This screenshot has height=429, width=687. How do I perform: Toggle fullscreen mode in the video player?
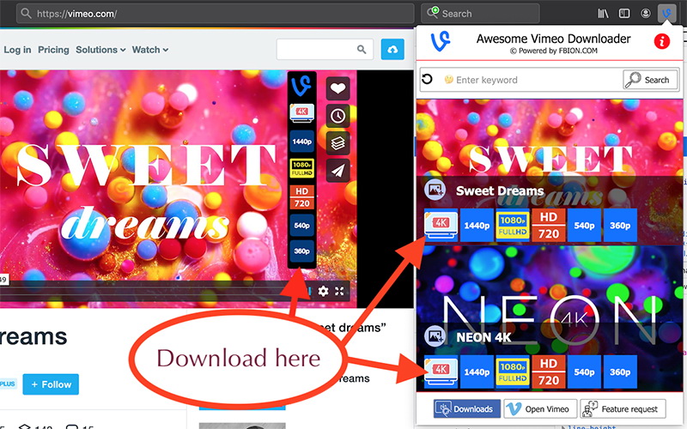click(340, 291)
